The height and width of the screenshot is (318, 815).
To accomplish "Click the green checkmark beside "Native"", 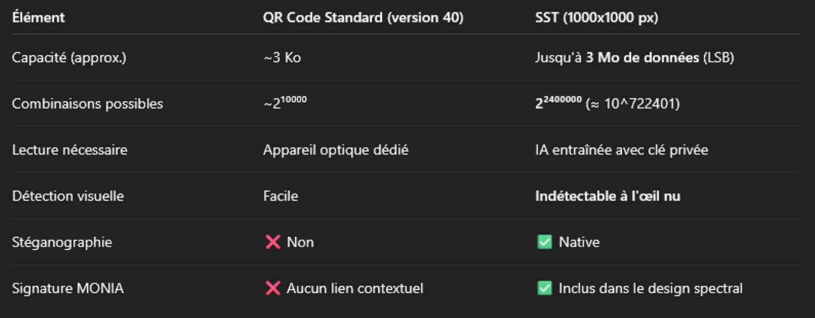I will click(544, 242).
